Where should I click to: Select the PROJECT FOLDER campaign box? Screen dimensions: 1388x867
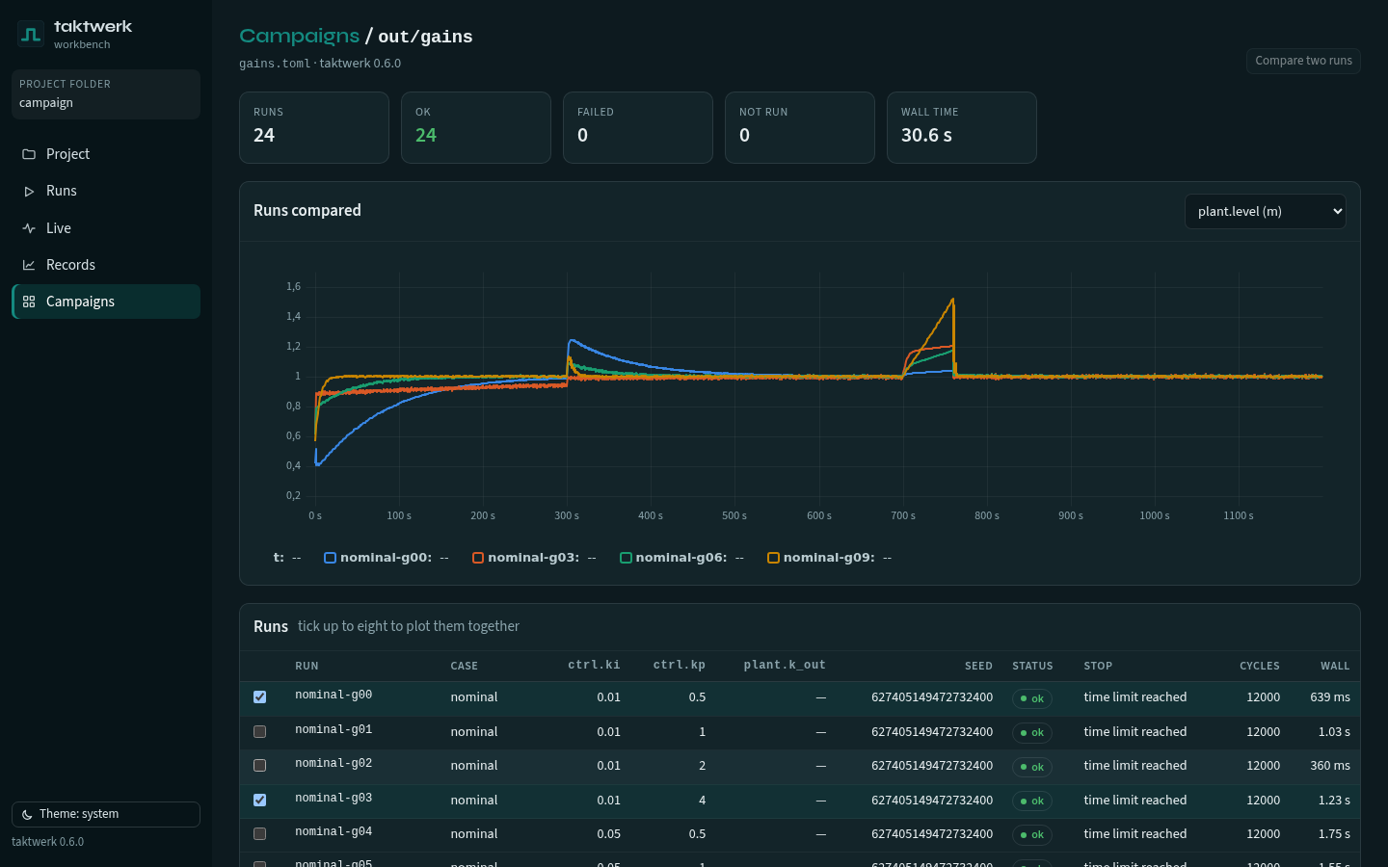click(106, 94)
